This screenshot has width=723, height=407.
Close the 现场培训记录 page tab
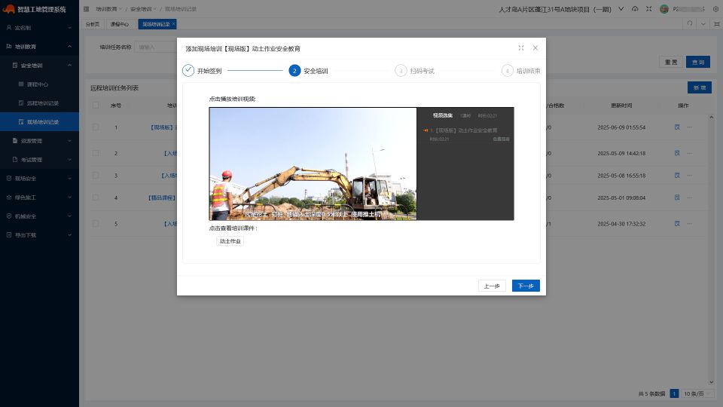173,24
